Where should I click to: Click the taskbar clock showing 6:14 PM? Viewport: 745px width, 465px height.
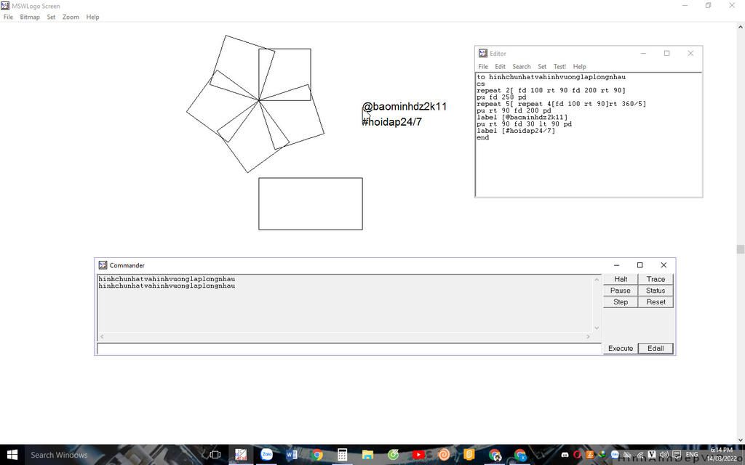tap(722, 455)
